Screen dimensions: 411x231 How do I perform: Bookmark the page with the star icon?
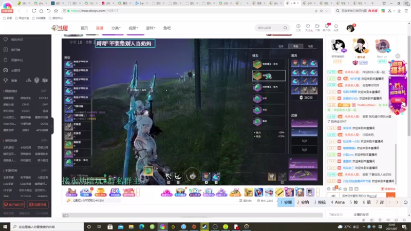point(56,11)
